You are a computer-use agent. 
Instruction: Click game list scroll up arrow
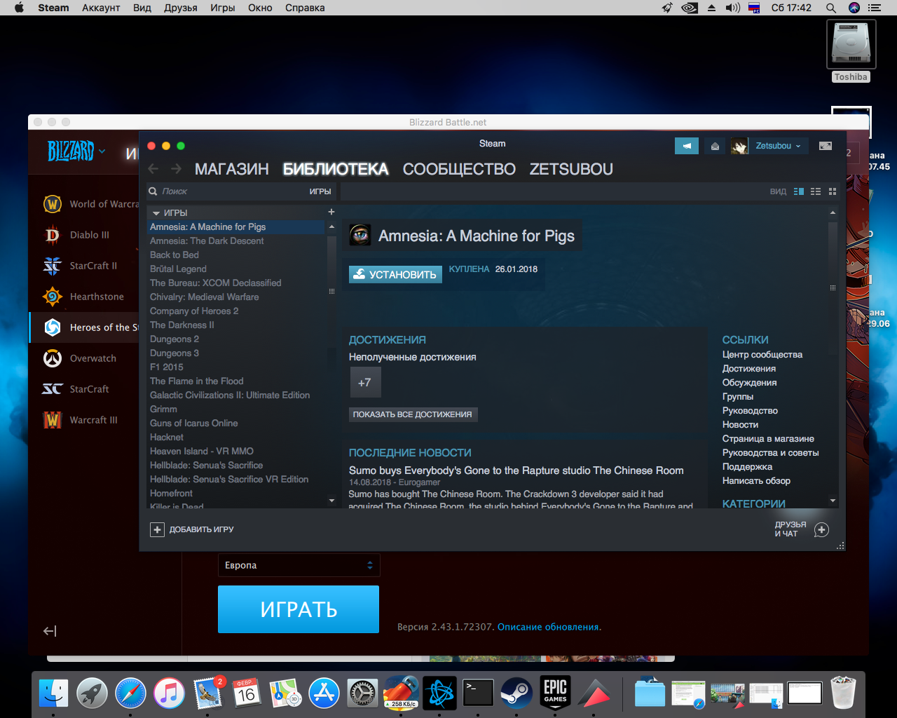tap(331, 227)
